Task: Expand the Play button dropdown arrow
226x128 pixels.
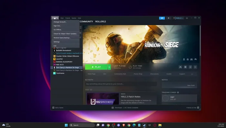Action: point(109,67)
